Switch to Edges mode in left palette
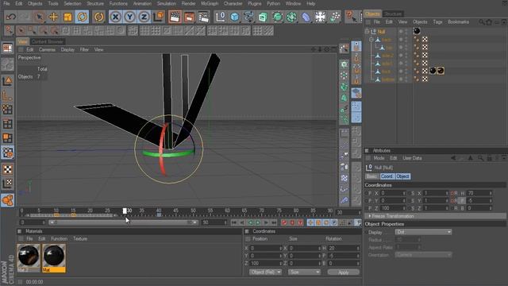 [x=7, y=124]
